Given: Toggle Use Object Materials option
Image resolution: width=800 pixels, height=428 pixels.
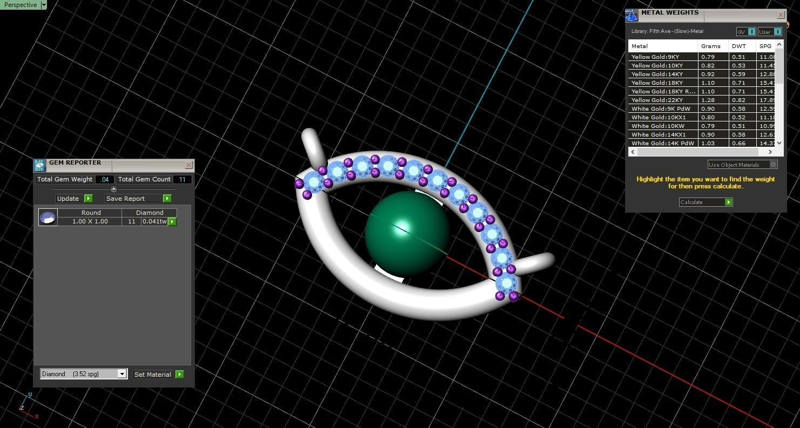Looking at the screenshot, I should pos(742,165).
